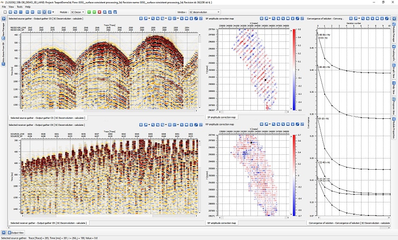Click the first icon in the receiver gather panel toolbar

[x=141, y=125]
